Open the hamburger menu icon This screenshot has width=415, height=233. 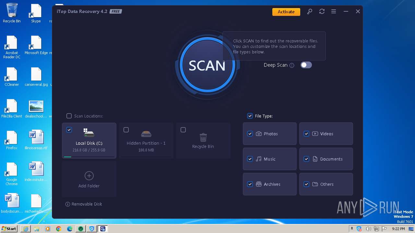coord(334,12)
